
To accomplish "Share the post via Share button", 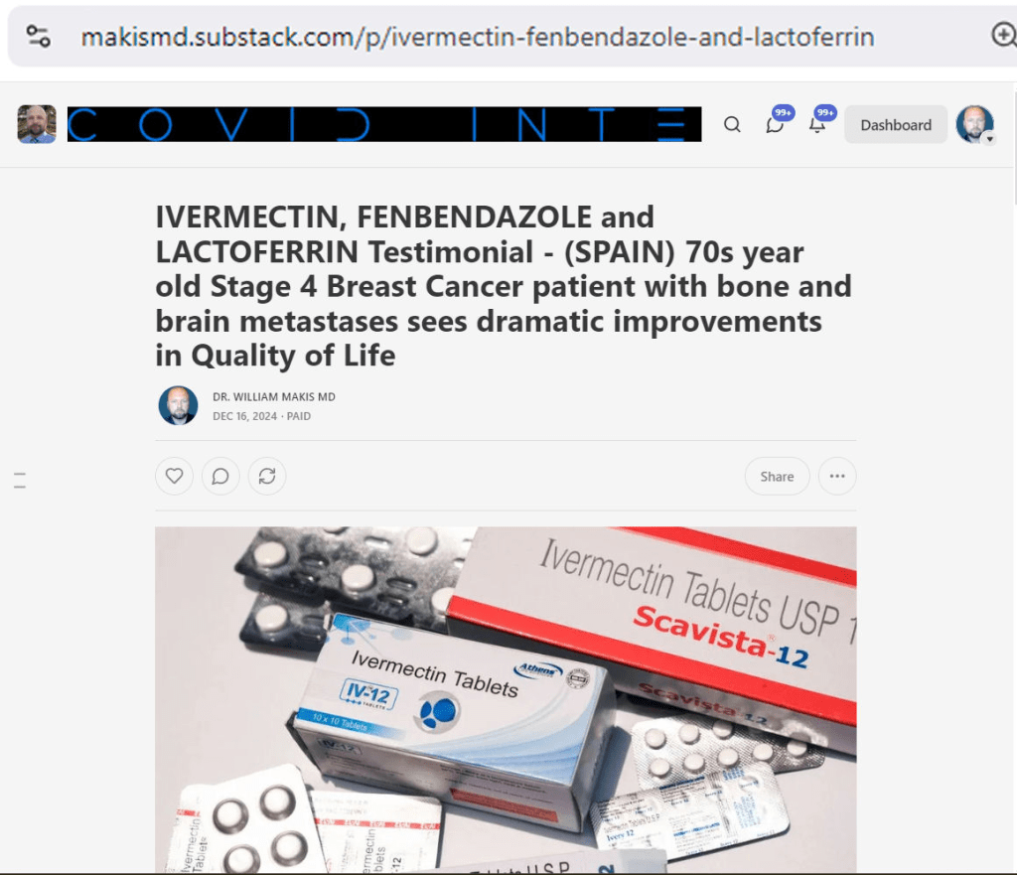I will tap(777, 476).
